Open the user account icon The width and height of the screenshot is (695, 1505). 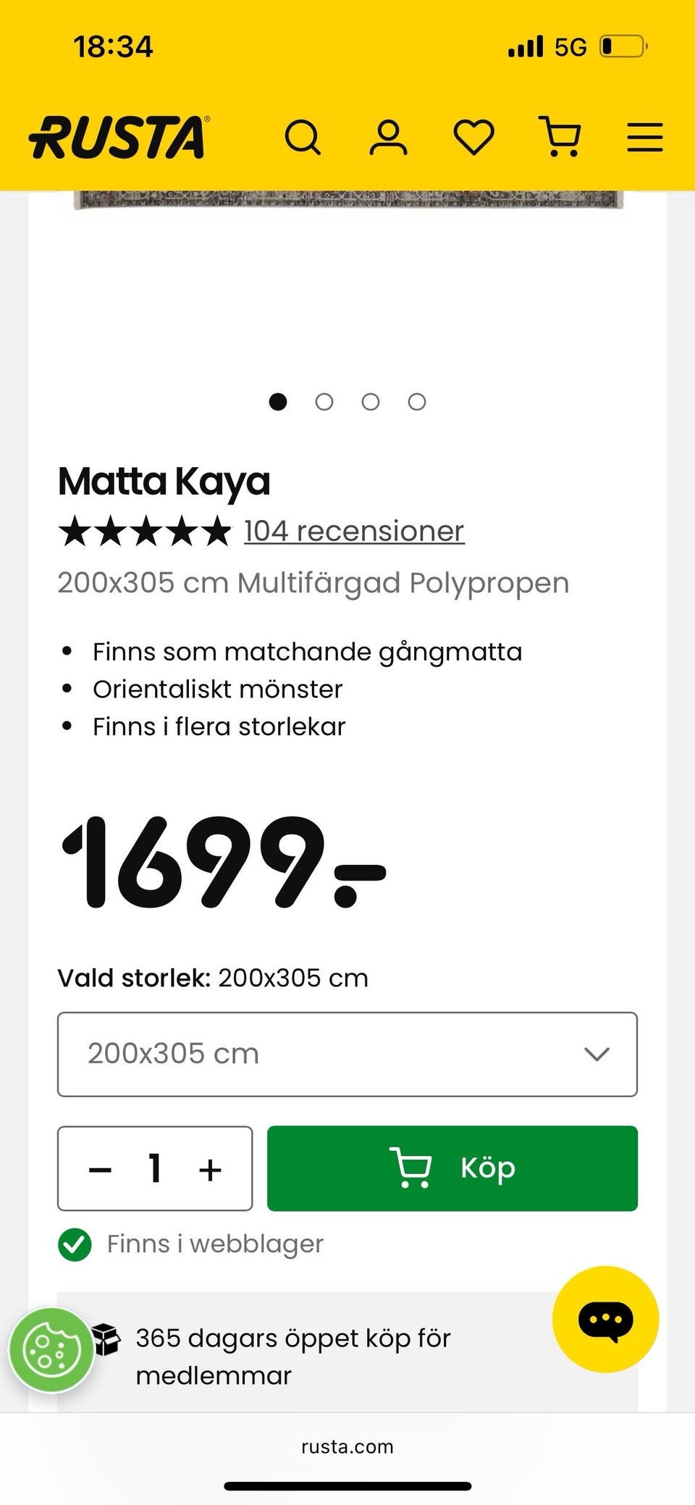pyautogui.click(x=388, y=137)
